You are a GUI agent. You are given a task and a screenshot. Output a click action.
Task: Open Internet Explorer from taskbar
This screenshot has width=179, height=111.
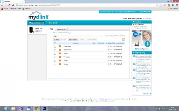6,109
